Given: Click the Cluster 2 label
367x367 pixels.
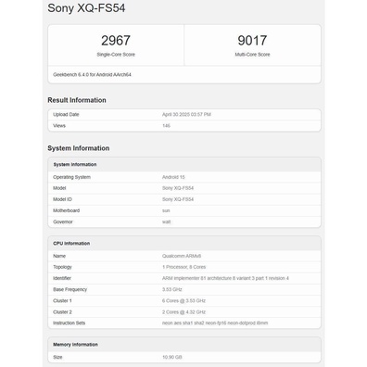Looking at the screenshot, I should click(x=62, y=312).
